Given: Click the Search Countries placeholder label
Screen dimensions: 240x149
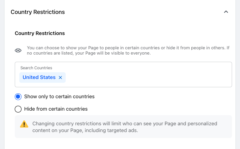Looking at the screenshot, I should pos(36,68).
